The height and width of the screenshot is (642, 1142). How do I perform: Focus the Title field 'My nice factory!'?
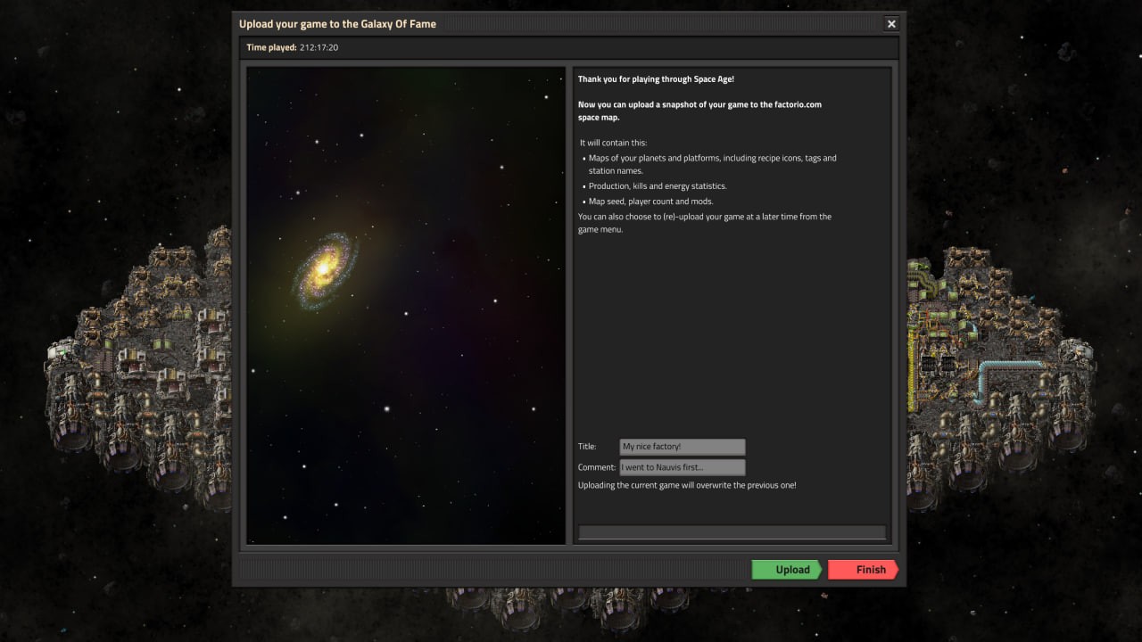tap(682, 447)
